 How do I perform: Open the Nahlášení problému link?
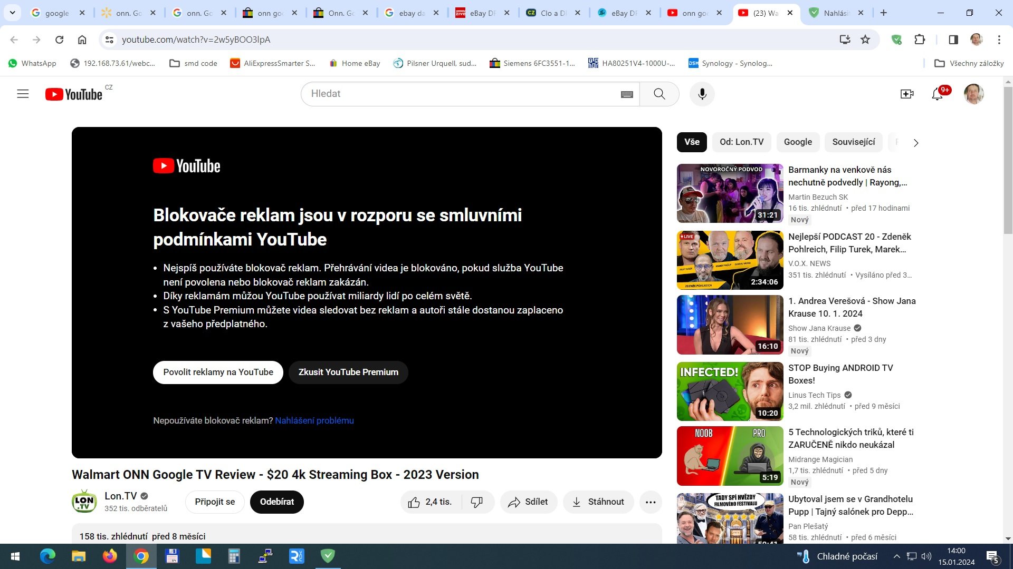[314, 420]
